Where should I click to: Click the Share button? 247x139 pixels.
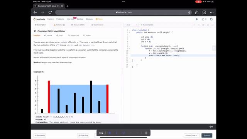pyautogui.click(x=87, y=36)
